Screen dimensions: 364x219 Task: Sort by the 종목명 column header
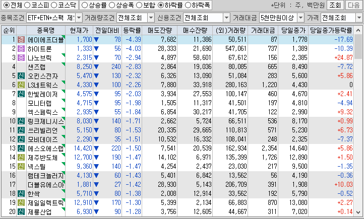(x=46, y=30)
